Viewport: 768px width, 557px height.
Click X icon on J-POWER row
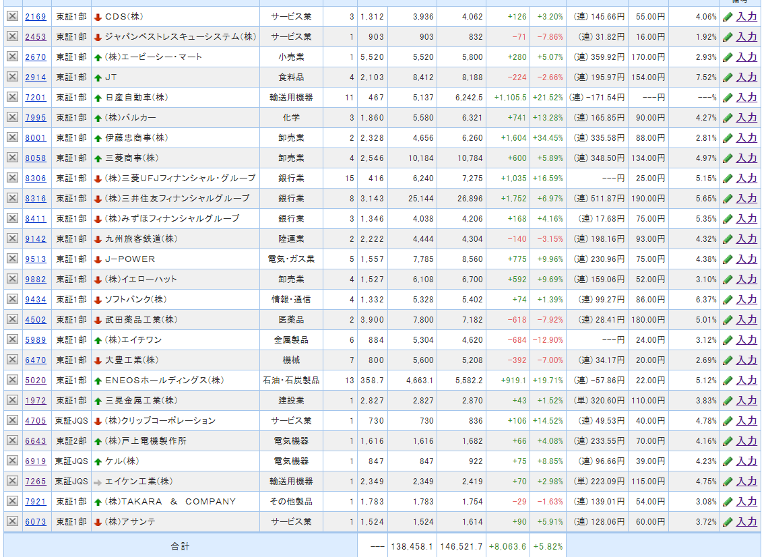(x=12, y=259)
